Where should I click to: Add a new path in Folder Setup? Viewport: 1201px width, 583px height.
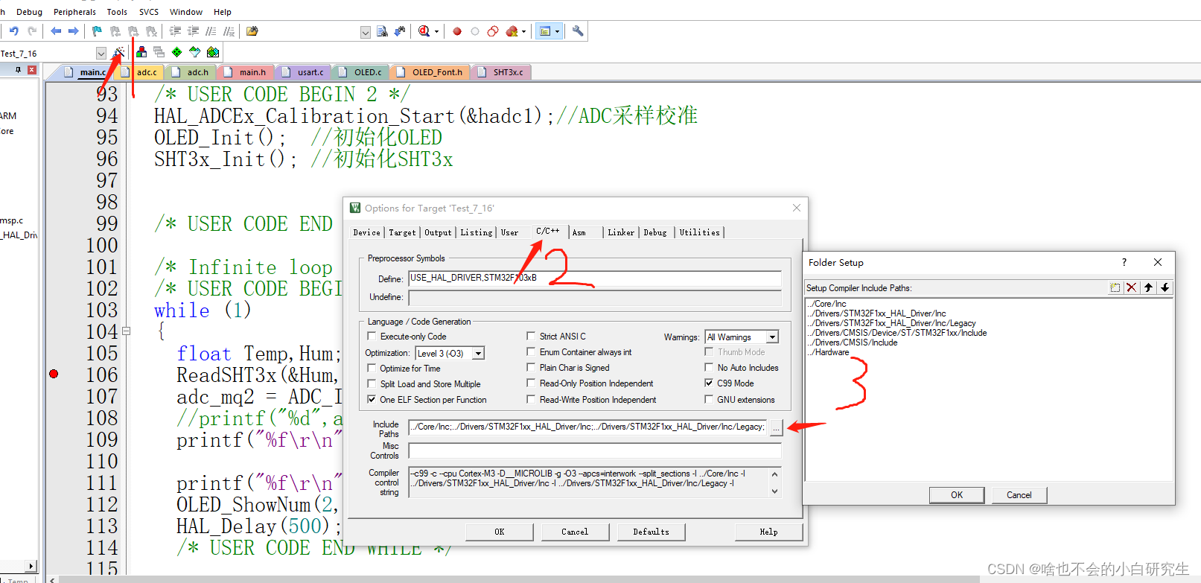[1115, 287]
